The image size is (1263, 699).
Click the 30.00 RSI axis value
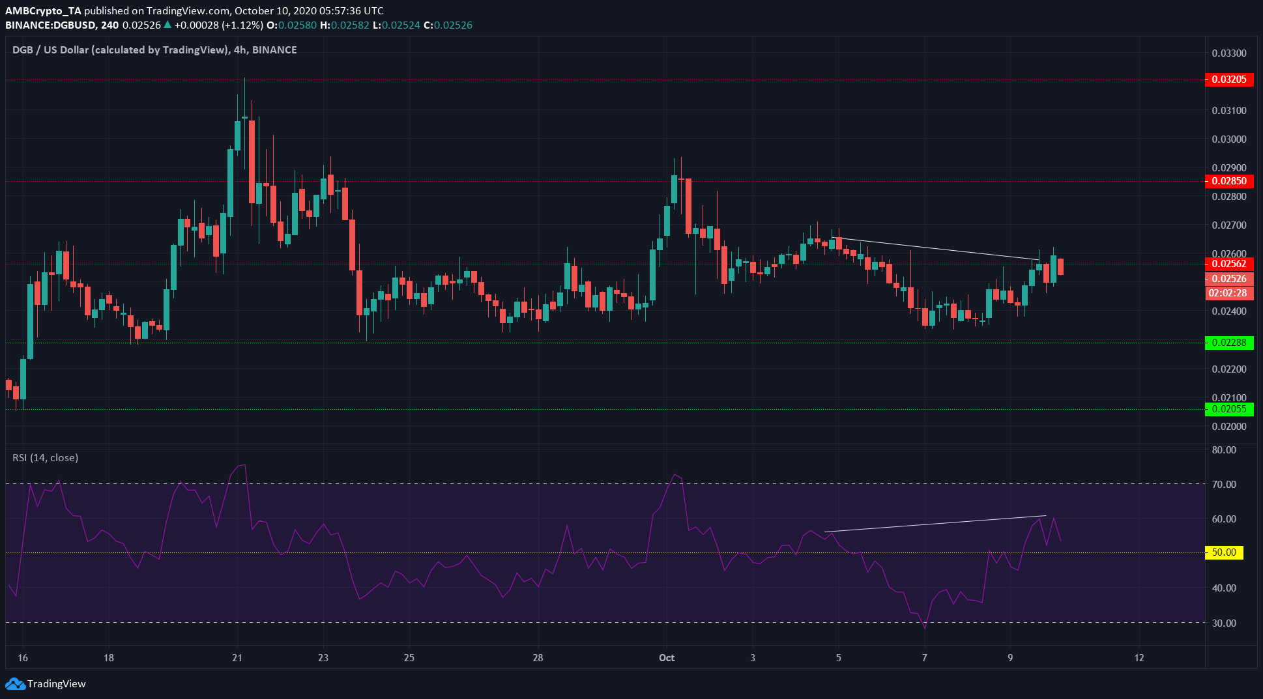pyautogui.click(x=1224, y=623)
